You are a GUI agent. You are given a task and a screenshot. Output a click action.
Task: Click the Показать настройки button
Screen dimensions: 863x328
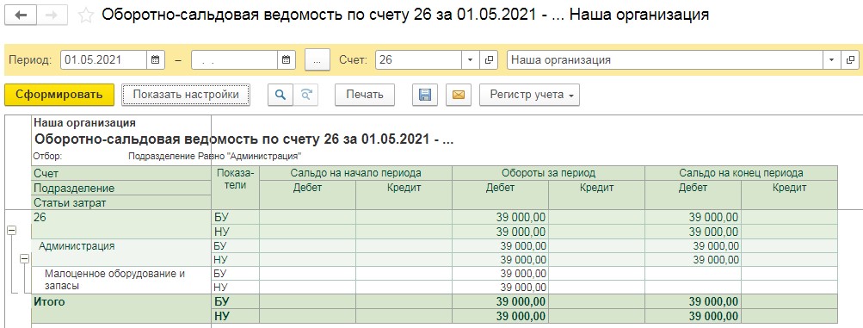186,95
